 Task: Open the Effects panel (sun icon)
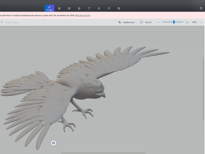click(x=99, y=9)
